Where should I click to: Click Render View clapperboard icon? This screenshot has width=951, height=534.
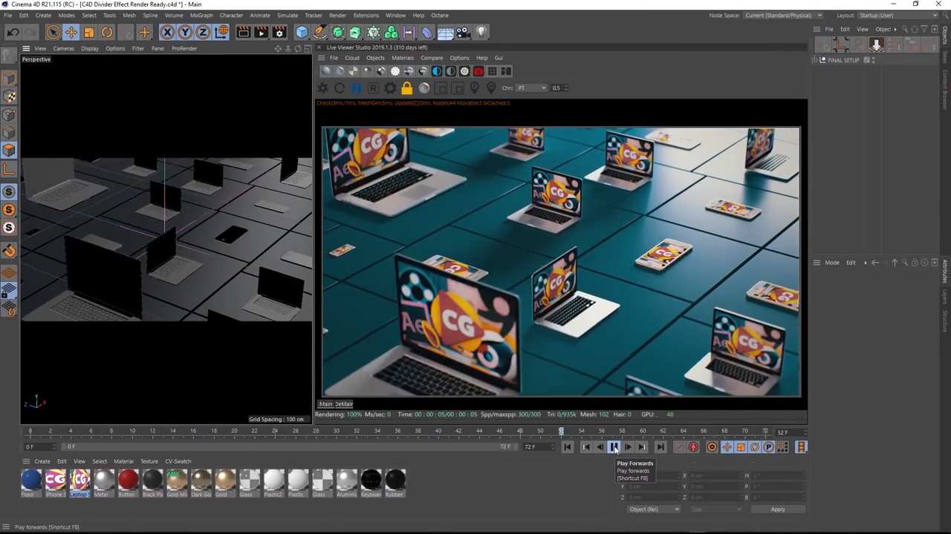(243, 32)
